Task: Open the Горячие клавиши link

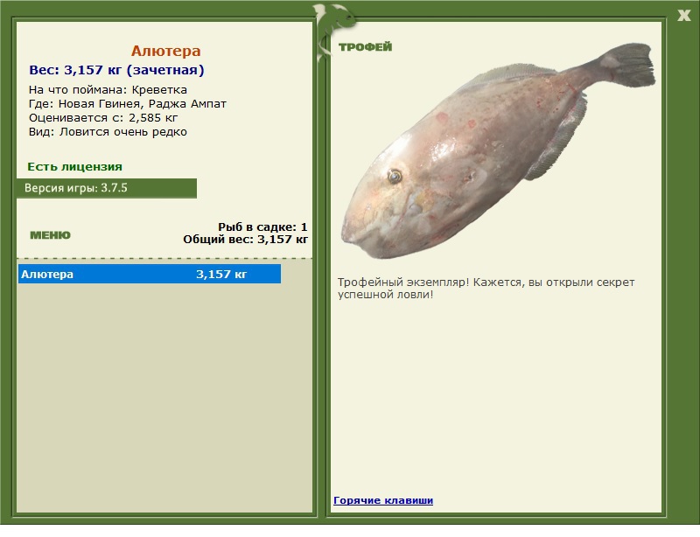Action: 383,500
